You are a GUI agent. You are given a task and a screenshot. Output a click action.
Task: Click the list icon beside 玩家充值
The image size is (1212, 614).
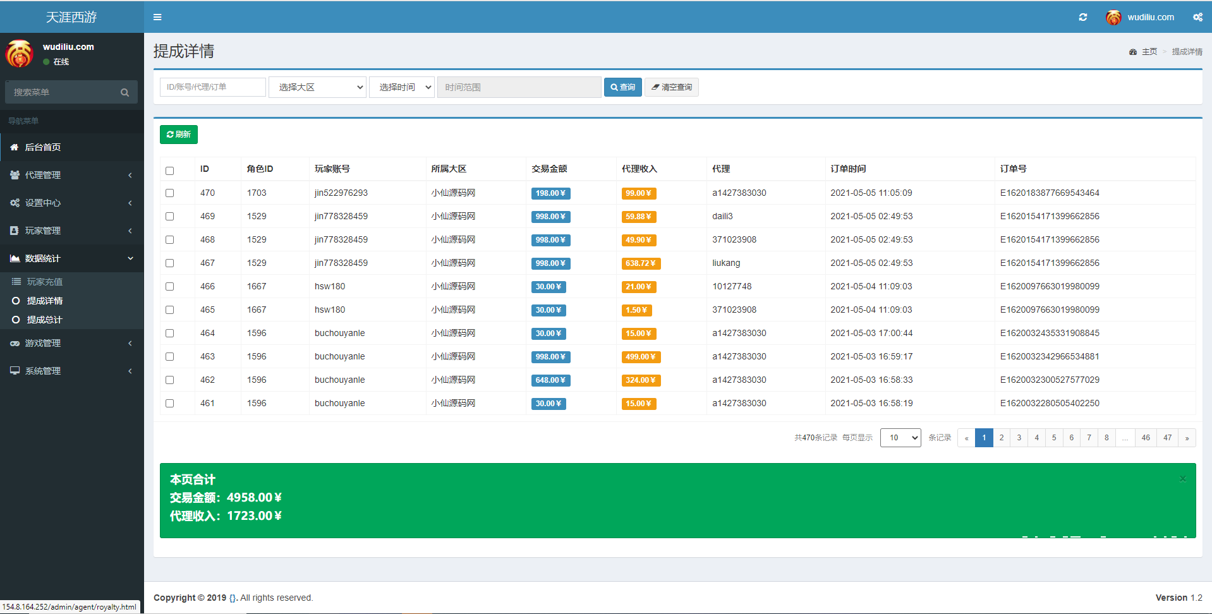click(16, 282)
